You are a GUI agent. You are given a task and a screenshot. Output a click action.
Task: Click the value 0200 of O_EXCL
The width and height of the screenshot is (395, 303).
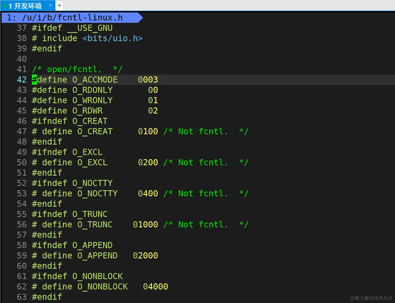pos(148,162)
